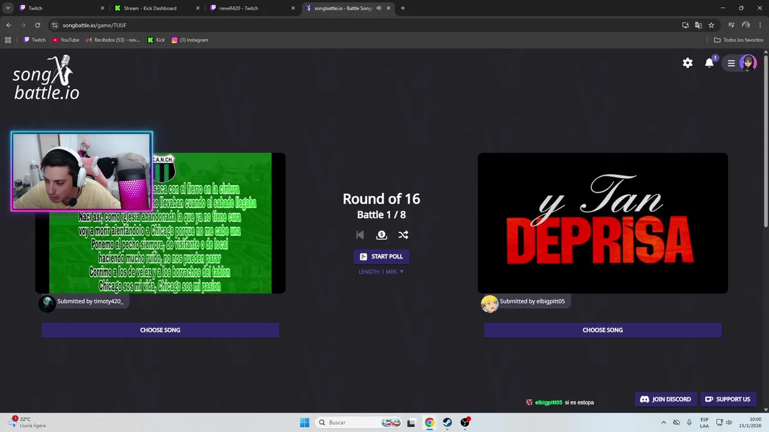This screenshot has width=769, height=432.
Task: Open the tab search dropdown
Action: pos(8,8)
